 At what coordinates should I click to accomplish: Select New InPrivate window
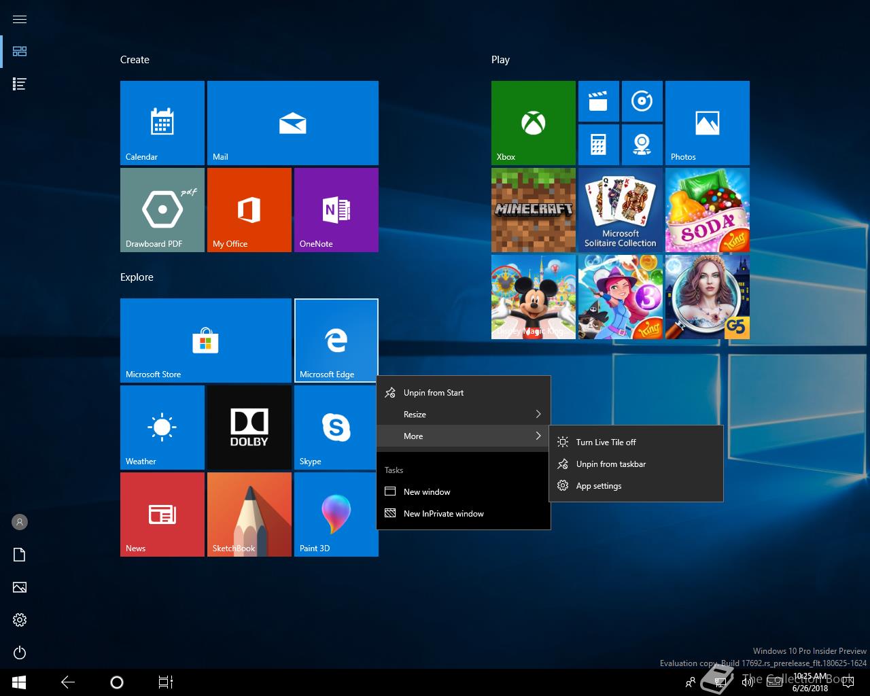click(443, 514)
